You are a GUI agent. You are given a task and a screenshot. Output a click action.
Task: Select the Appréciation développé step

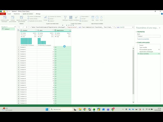pyautogui.click(x=146, y=52)
